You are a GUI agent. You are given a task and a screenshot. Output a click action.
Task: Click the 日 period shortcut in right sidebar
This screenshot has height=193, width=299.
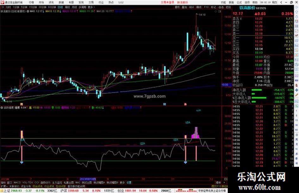tap(296, 135)
